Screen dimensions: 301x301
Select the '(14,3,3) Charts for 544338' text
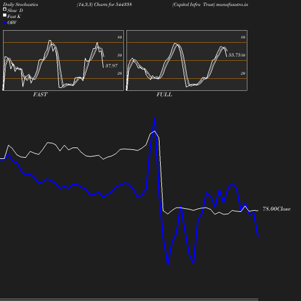tap(104, 4)
